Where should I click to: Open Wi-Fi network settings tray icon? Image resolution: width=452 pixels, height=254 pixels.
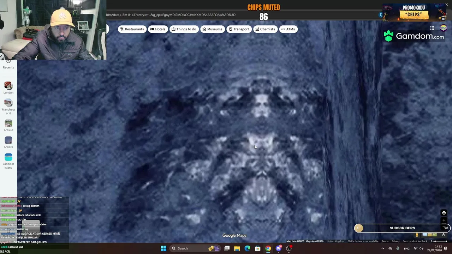point(415,248)
